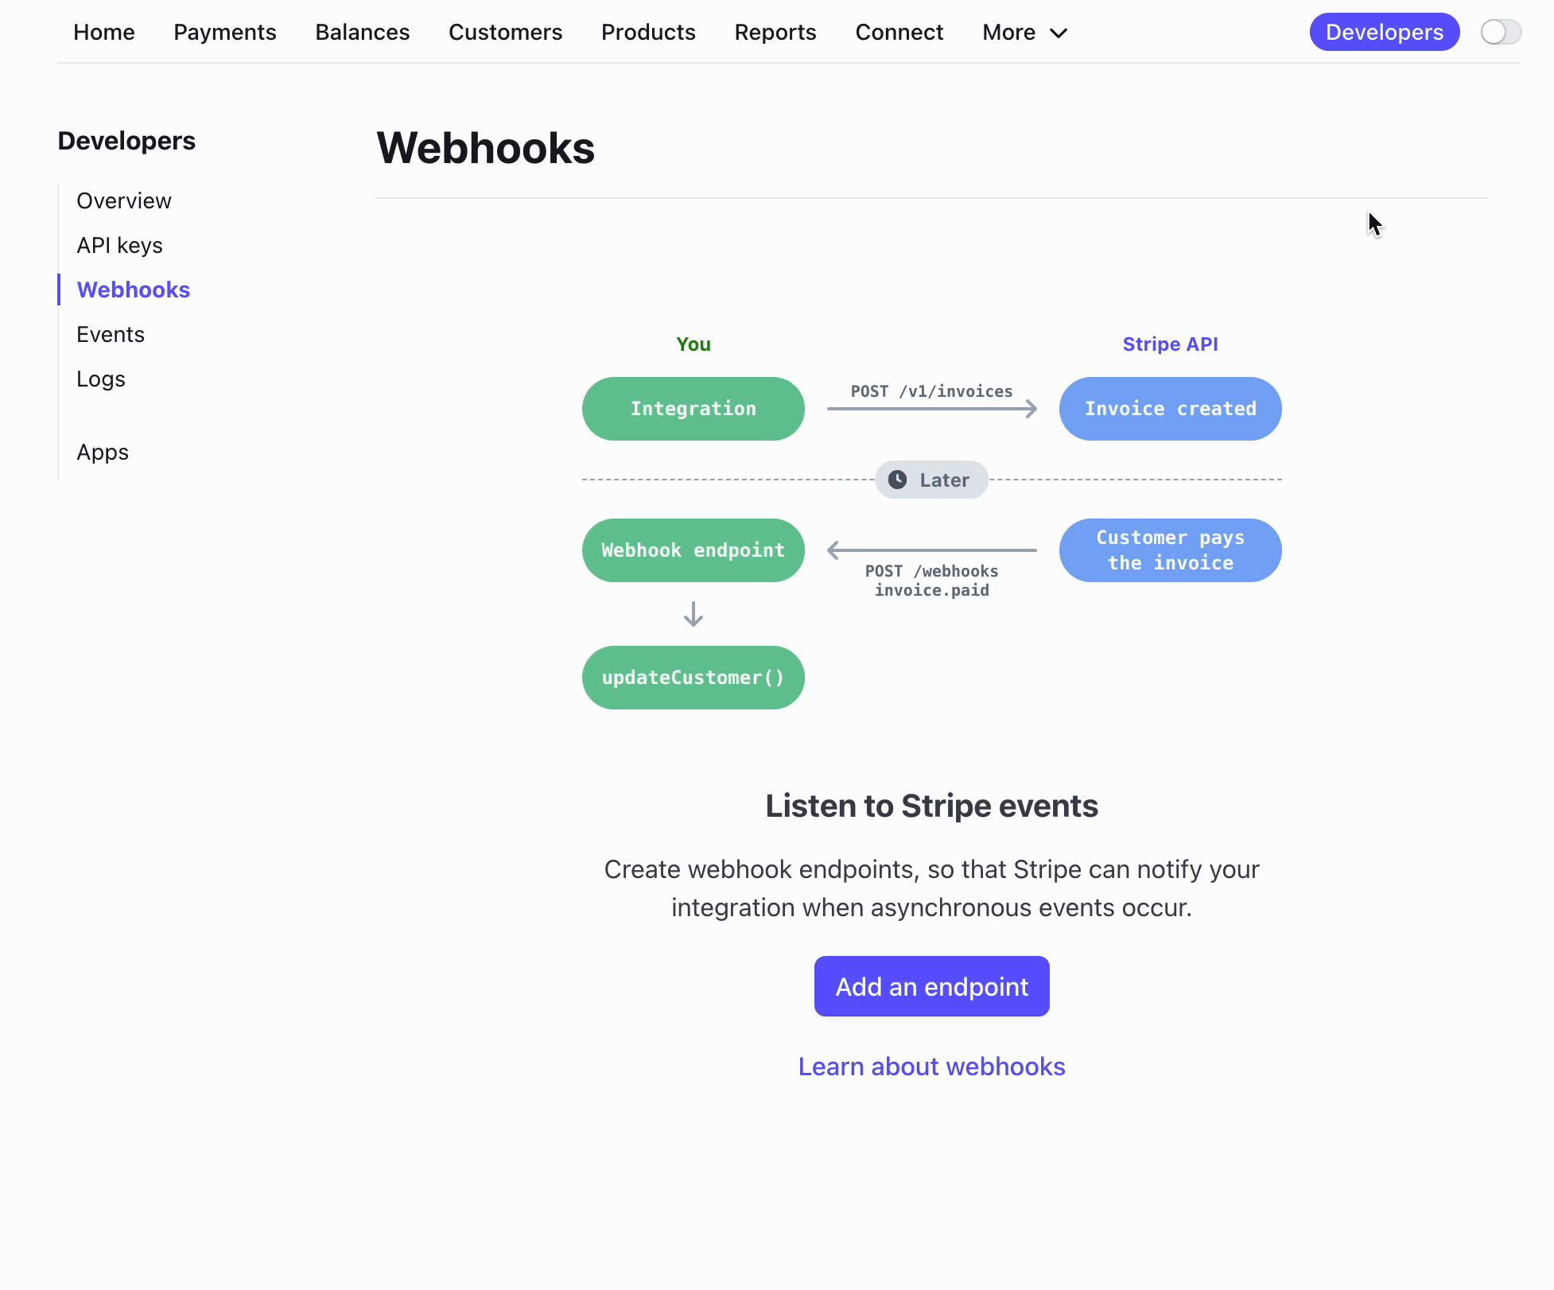Expand Connect navigation menu item
The image size is (1554, 1290).
tap(899, 33)
